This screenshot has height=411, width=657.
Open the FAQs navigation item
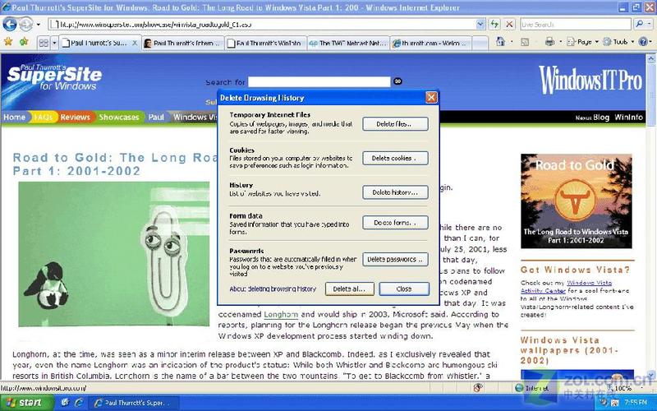[x=43, y=117]
